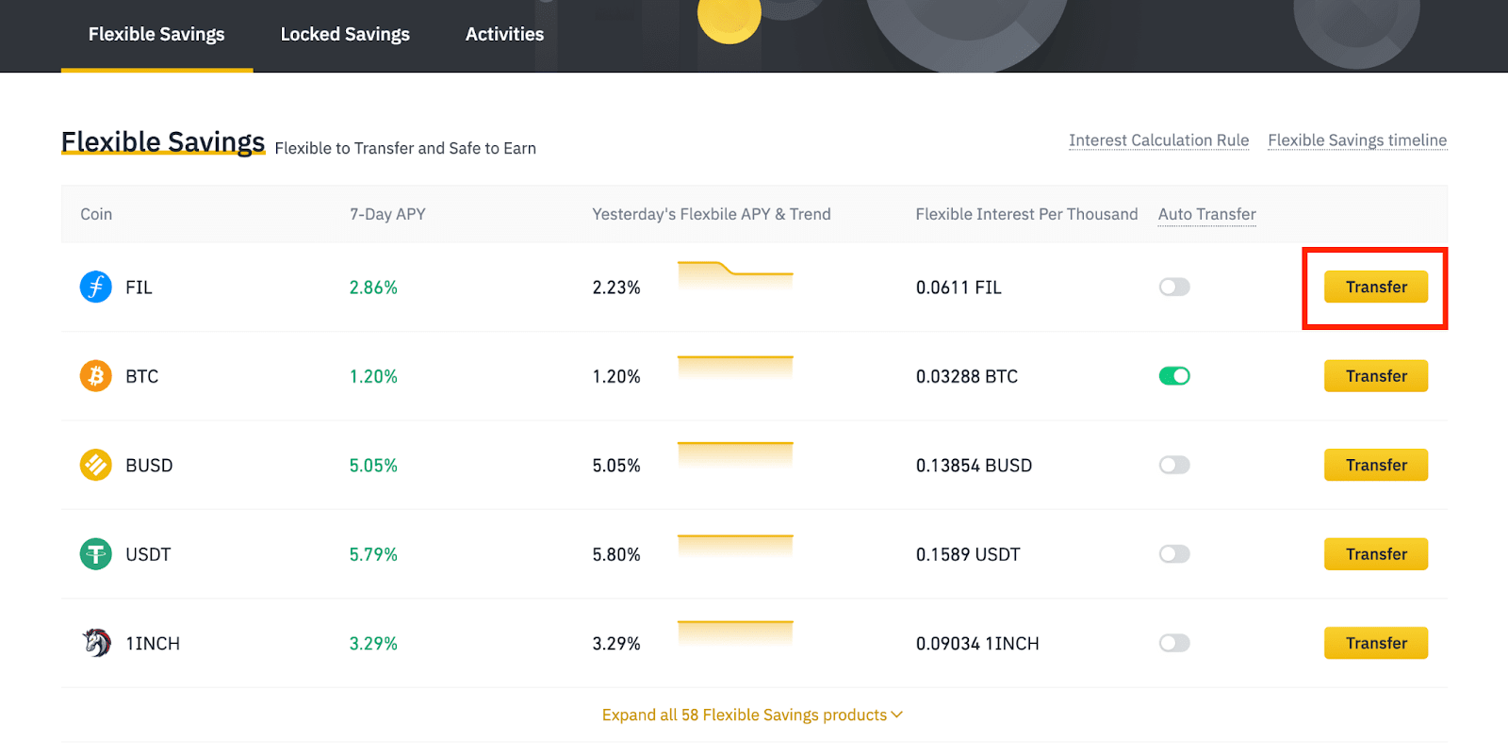Turn on Auto Transfer for 1INCH

tap(1174, 643)
